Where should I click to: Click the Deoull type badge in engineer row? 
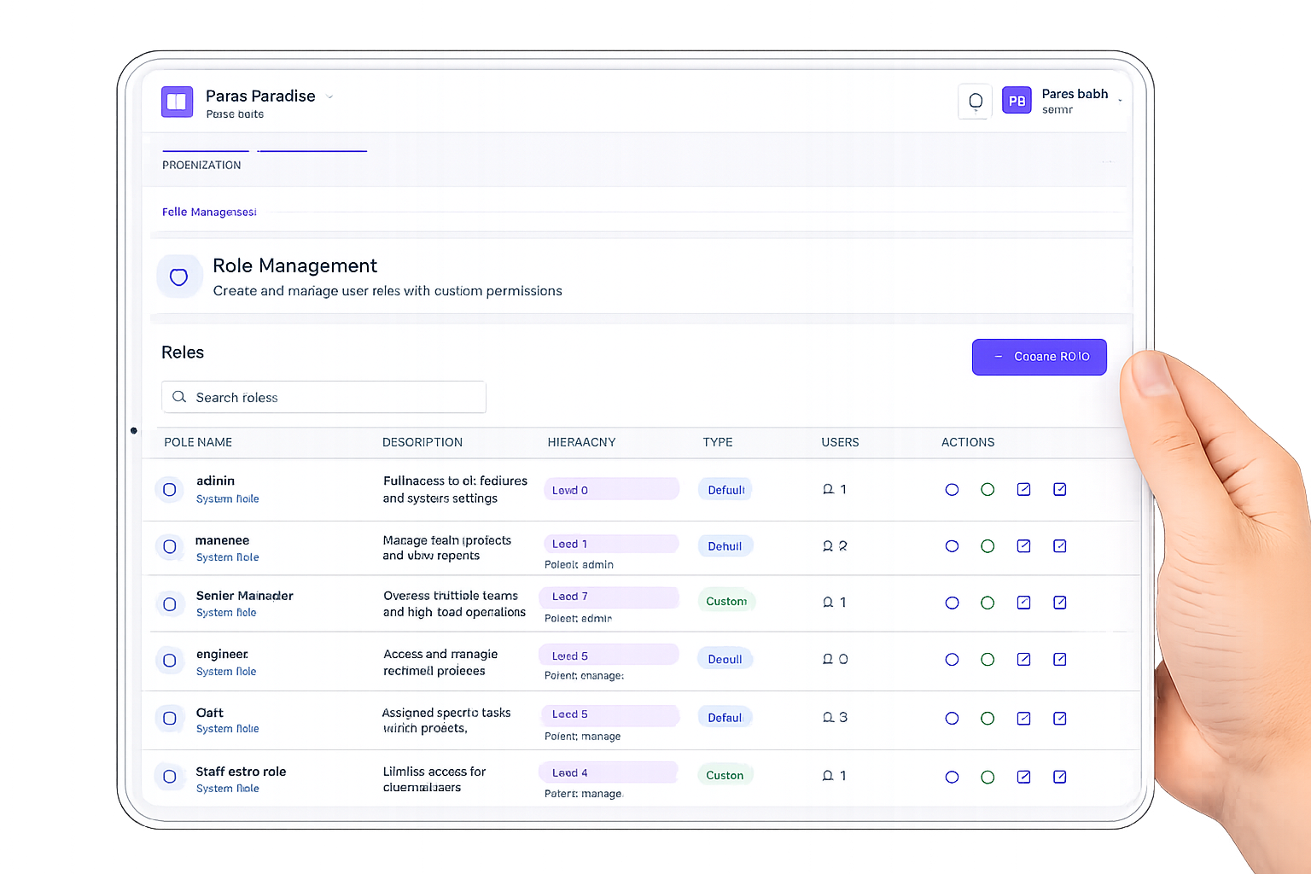(x=725, y=659)
